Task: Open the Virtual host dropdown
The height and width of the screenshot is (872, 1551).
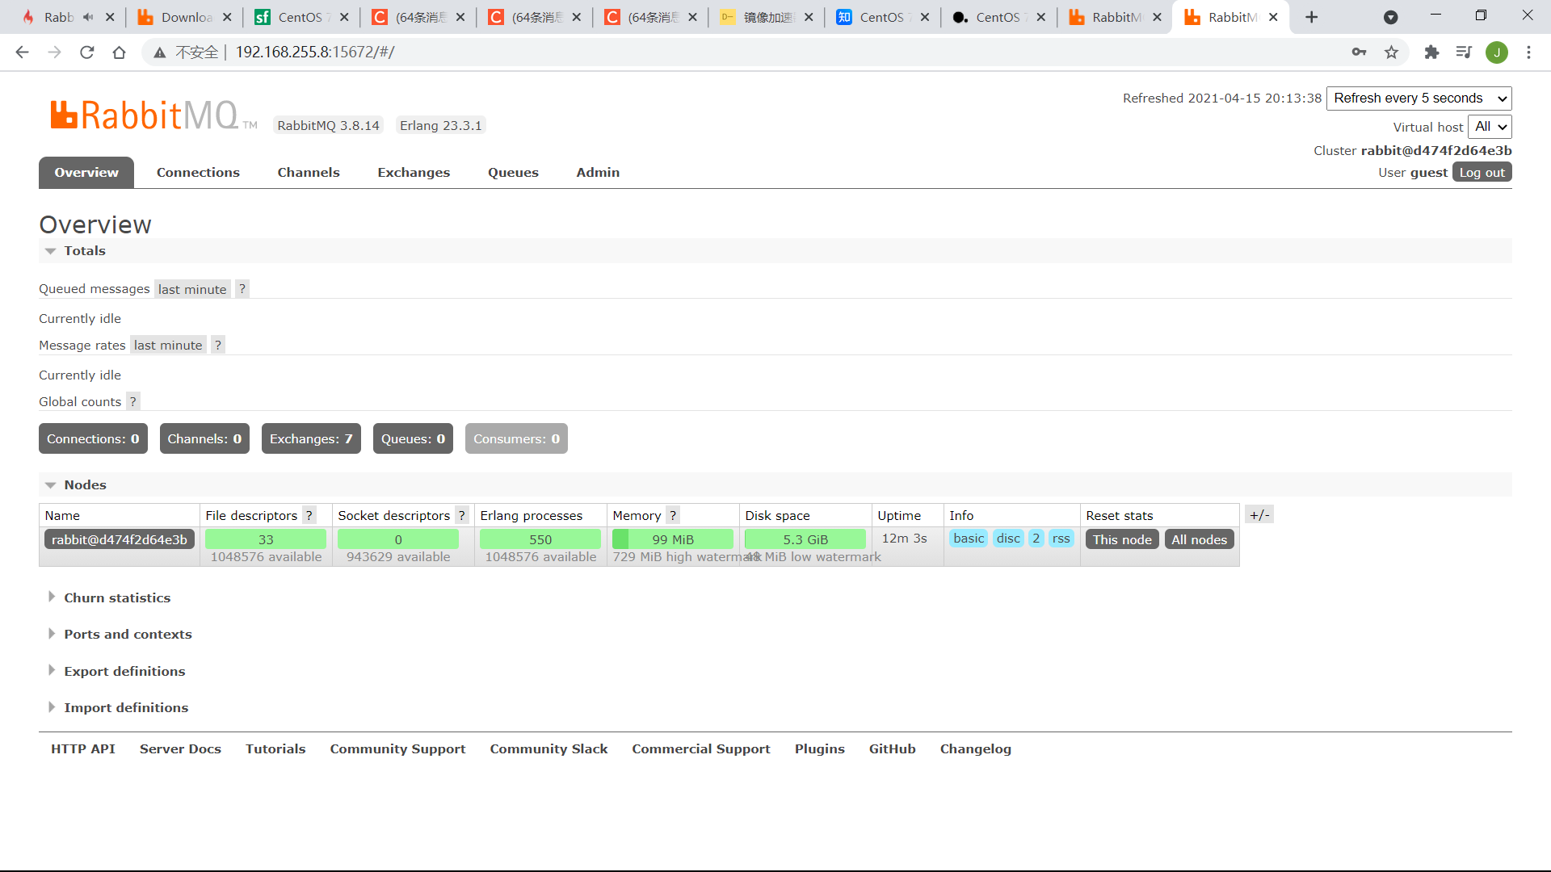Action: click(x=1489, y=127)
